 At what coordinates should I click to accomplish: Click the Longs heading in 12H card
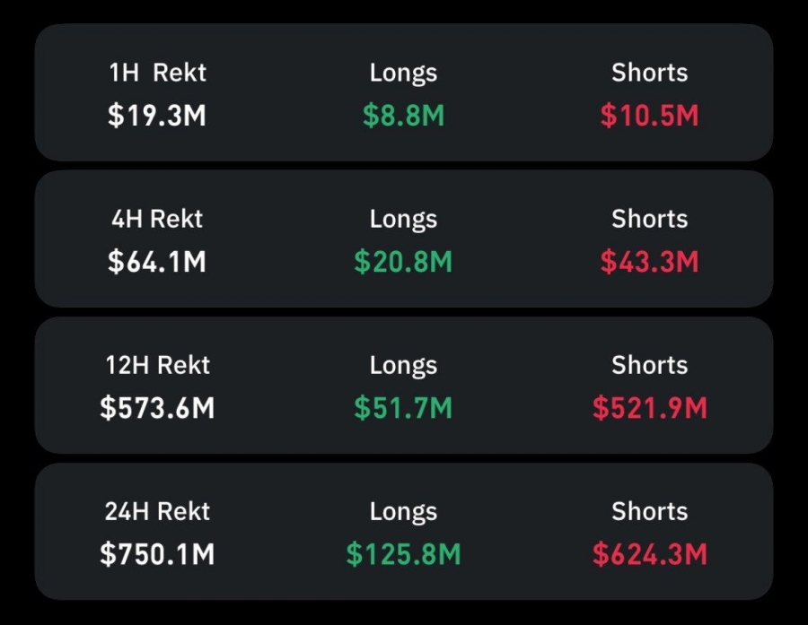tap(403, 366)
